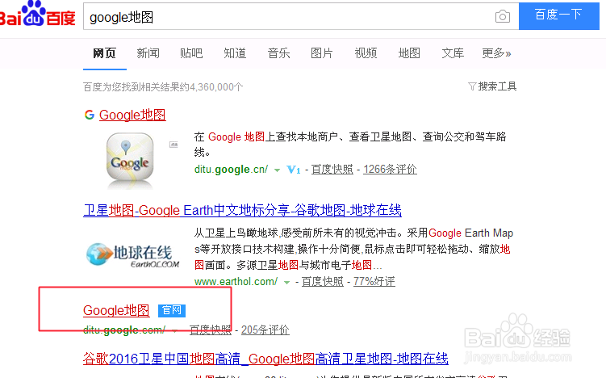
Task: Open the 1266条评价 reviews link
Action: coord(390,170)
